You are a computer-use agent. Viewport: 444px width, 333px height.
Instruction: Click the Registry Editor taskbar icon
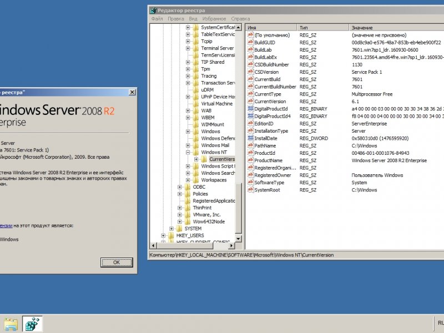[x=32, y=324]
